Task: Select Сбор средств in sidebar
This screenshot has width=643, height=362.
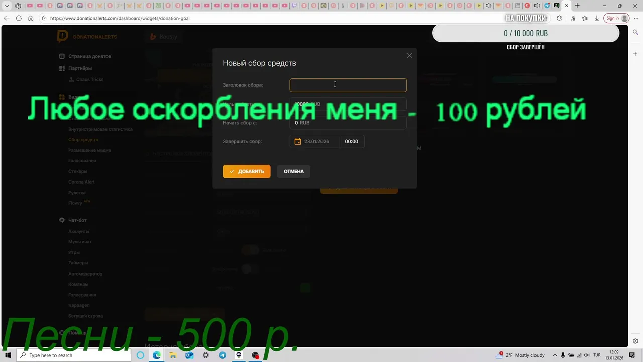Action: point(83,140)
